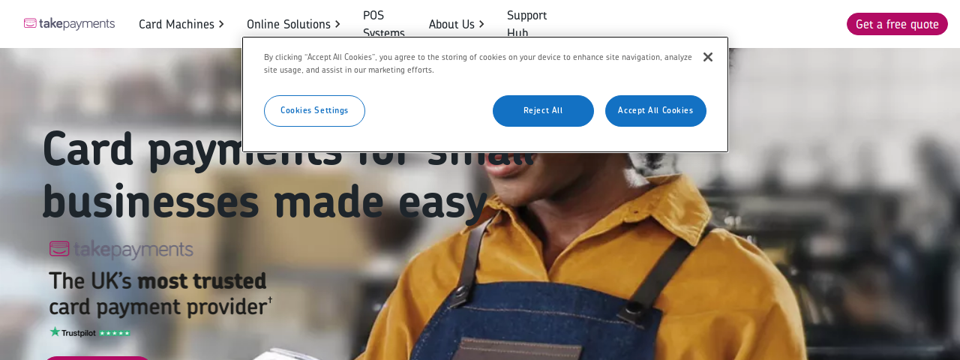The image size is (960, 360).
Task: Click the most trusted card provider text
Action: tap(160, 293)
